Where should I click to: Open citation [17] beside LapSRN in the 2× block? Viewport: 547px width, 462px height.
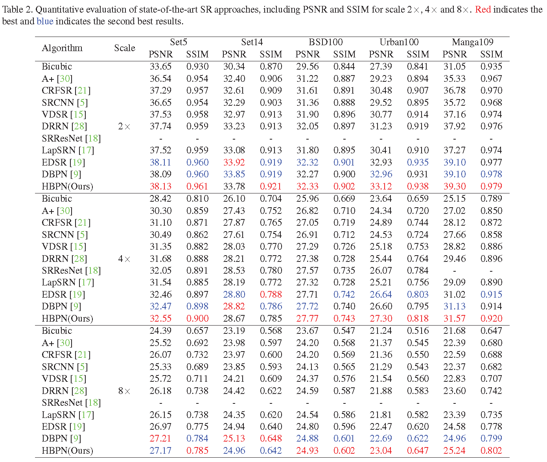[x=86, y=150]
